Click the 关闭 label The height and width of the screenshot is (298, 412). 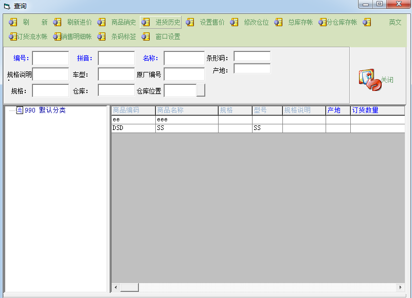[x=387, y=80]
